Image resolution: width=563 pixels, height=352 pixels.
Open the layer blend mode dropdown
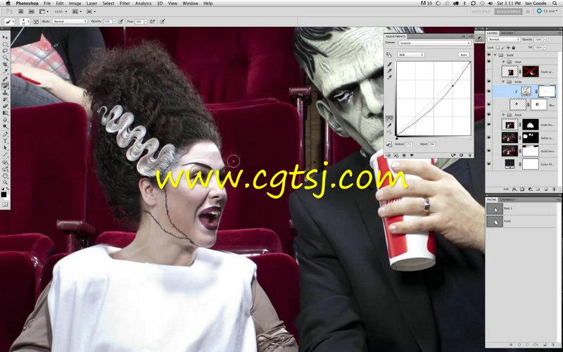coord(503,39)
